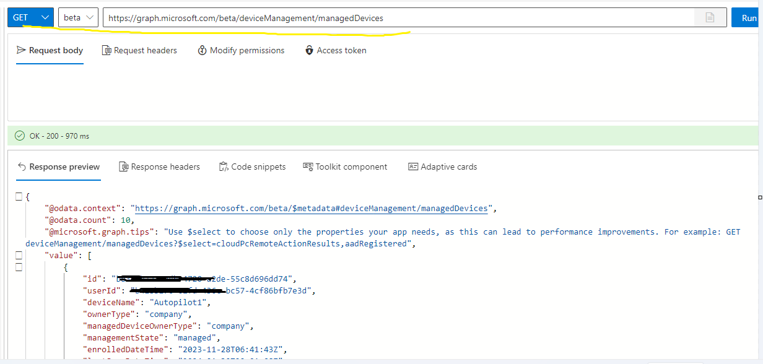Click the Modify permissions shield icon

[202, 50]
